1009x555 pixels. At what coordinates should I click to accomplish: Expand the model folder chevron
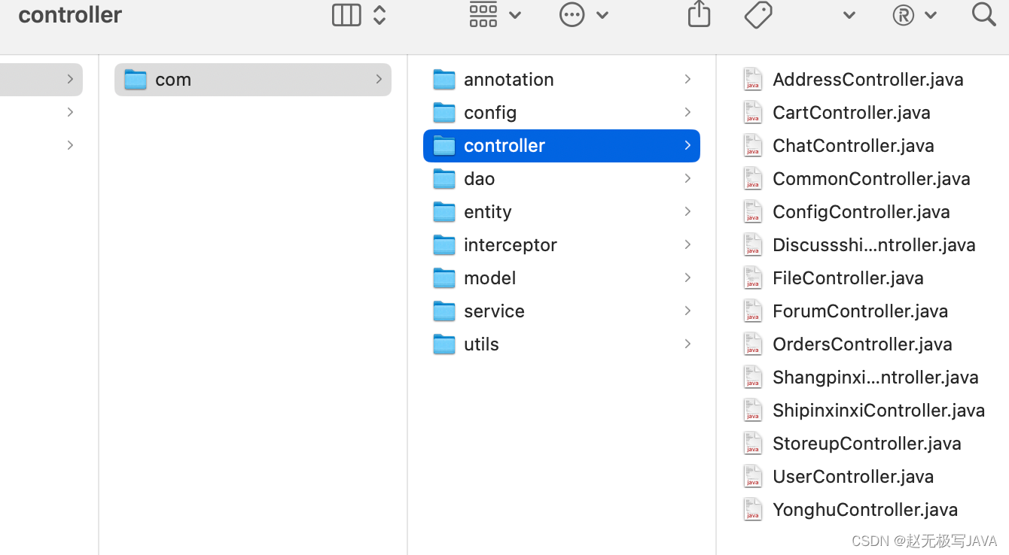coord(687,277)
